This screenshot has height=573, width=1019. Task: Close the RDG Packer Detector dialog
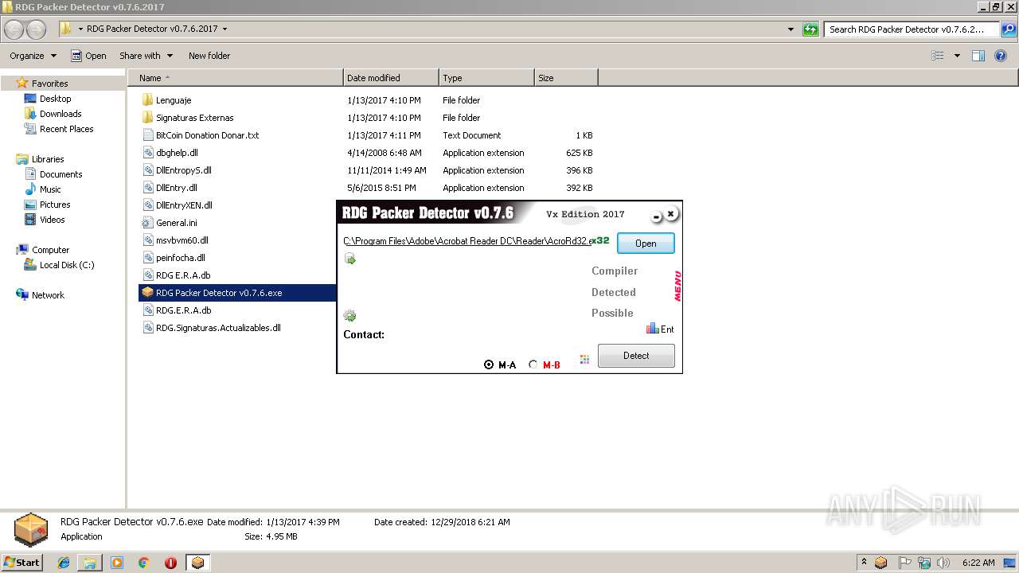point(670,213)
